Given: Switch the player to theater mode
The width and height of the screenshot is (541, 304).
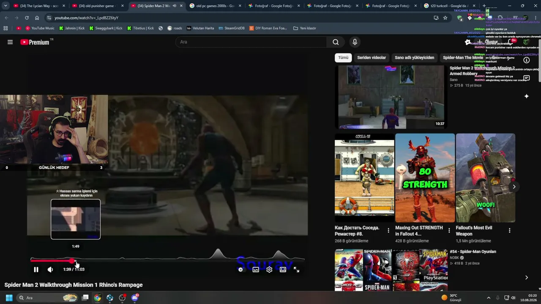Looking at the screenshot, I should tap(283, 269).
